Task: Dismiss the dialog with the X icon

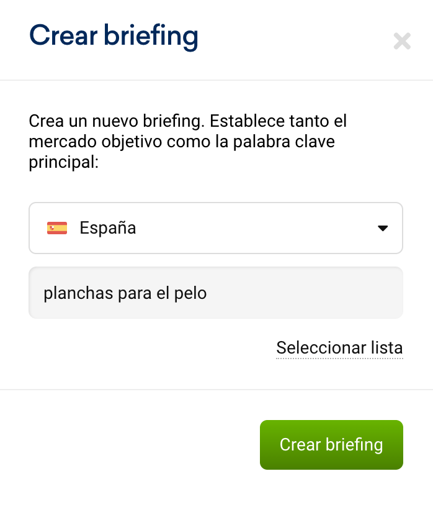Action: [402, 42]
